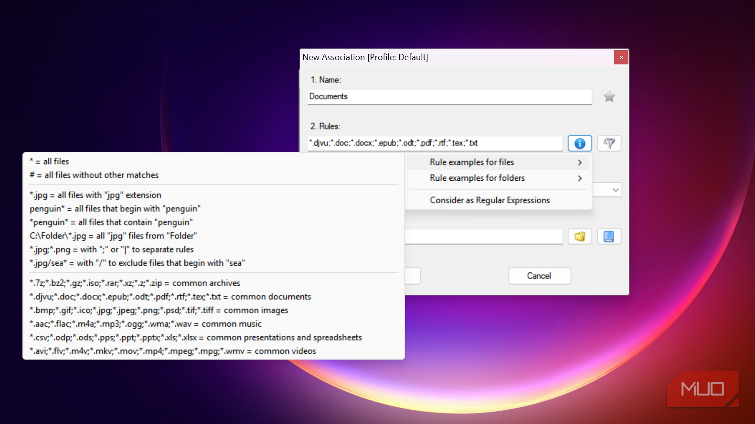Open Rule examples for folders submenu

pos(498,178)
